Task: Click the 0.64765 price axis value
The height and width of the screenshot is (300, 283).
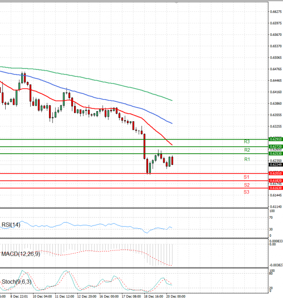Action: pyautogui.click(x=276, y=69)
